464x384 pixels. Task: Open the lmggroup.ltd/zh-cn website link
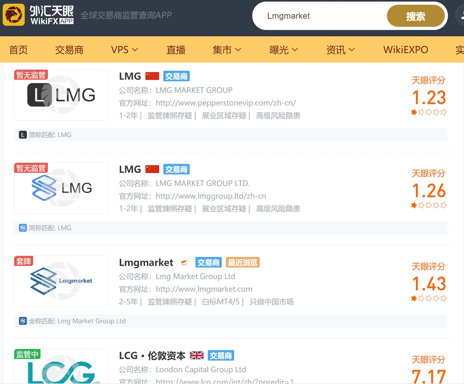point(211,196)
